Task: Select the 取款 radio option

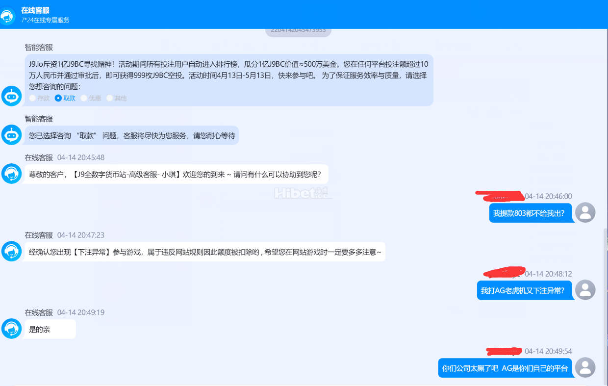Action: point(58,98)
